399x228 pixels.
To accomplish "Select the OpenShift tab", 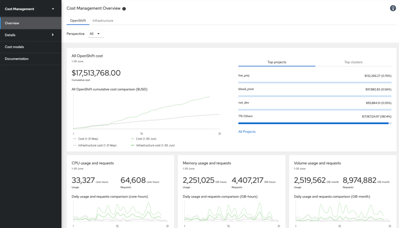I will pos(78,21).
